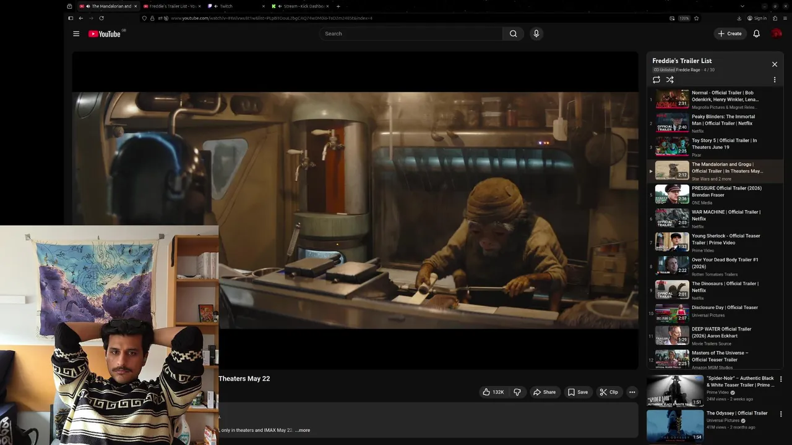Screen dimensions: 792x445
Task: Click browser Sign in button
Action: pos(757,18)
